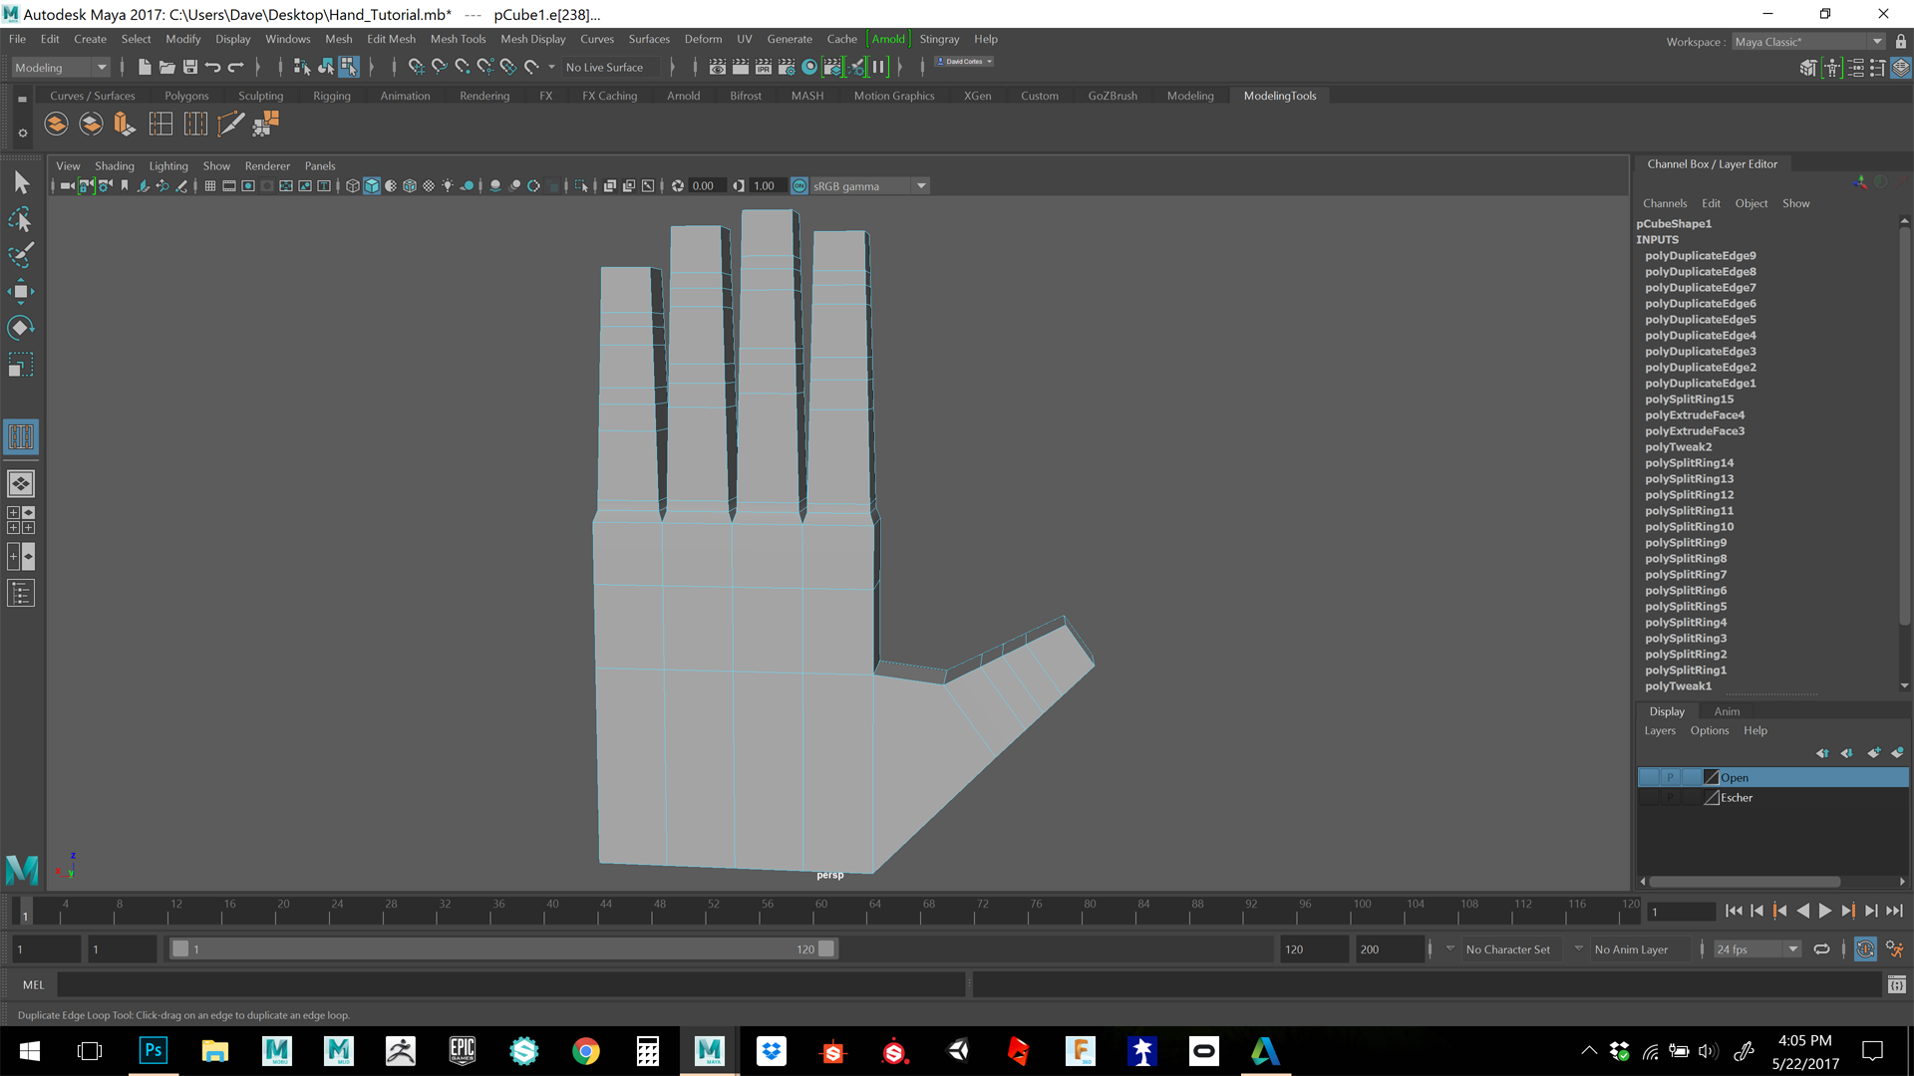This screenshot has height=1076, width=1914.
Task: Go to start of playback range
Action: (1734, 911)
